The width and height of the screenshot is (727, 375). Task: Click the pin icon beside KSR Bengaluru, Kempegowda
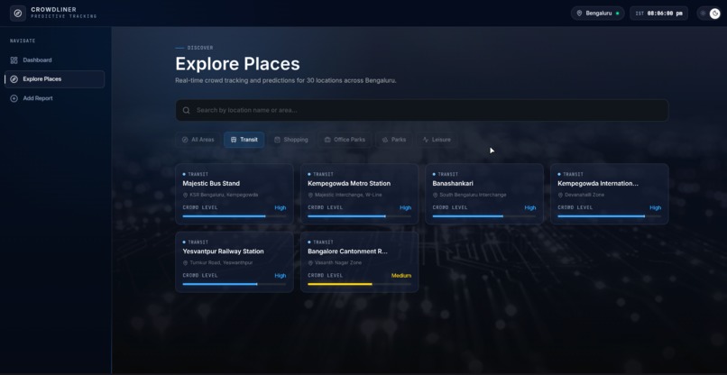point(186,195)
